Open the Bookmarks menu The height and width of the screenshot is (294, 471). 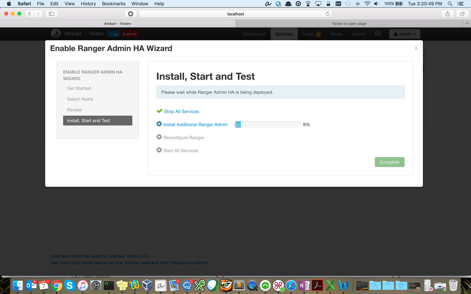click(114, 4)
